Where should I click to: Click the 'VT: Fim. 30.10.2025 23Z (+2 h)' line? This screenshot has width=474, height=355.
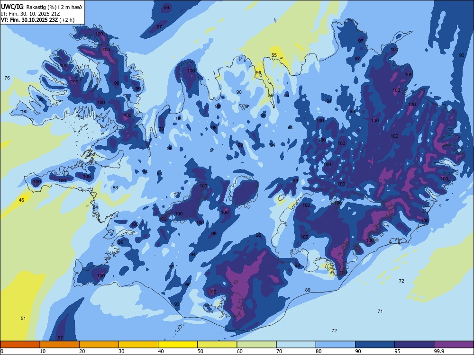coord(37,20)
